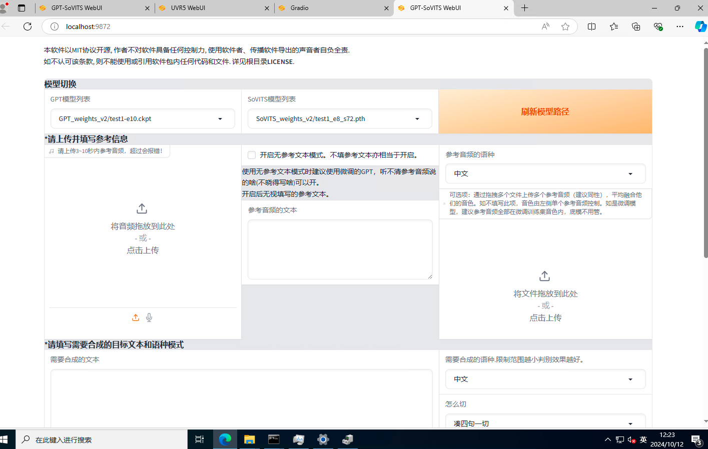Open File Explorer from taskbar

point(249,439)
